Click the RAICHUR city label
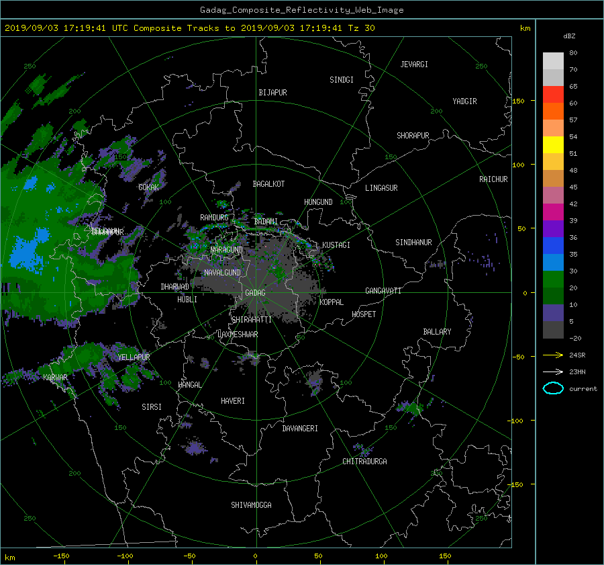Image resolution: width=604 pixels, height=565 pixels. pos(493,179)
